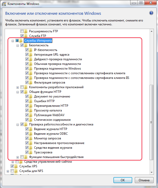Screen dimensions: 158x188
Task: Expand the Службы для NFS node
Action: [8, 171]
